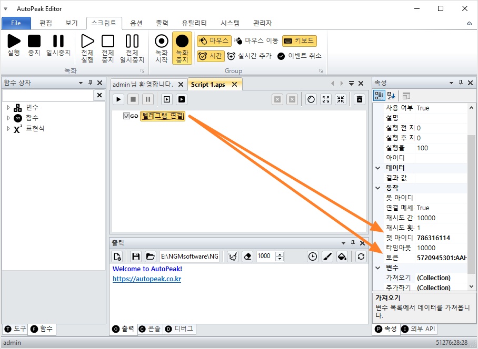Open the 출력 ribbon tab

(162, 23)
